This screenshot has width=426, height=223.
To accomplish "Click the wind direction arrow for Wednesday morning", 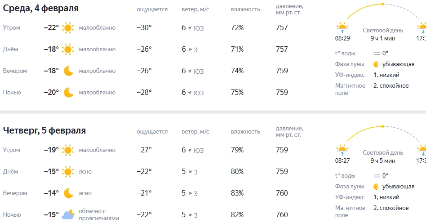I will (190, 28).
